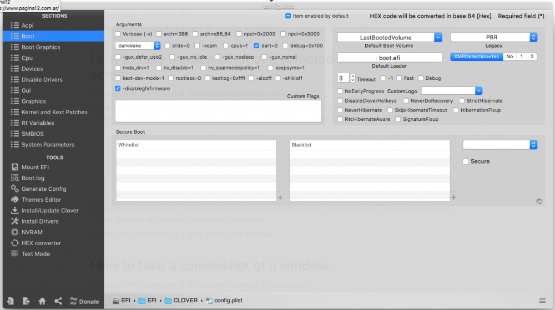
Task: Open the Boot.log tool
Action: click(x=33, y=178)
